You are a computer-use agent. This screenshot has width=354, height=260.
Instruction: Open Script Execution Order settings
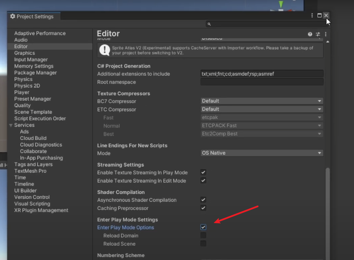[40, 118]
